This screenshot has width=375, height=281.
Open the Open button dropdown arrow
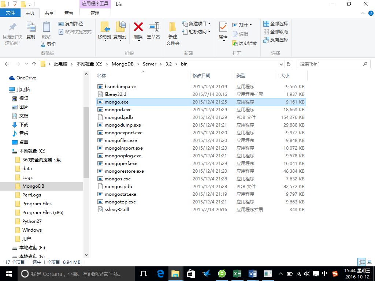coord(250,25)
